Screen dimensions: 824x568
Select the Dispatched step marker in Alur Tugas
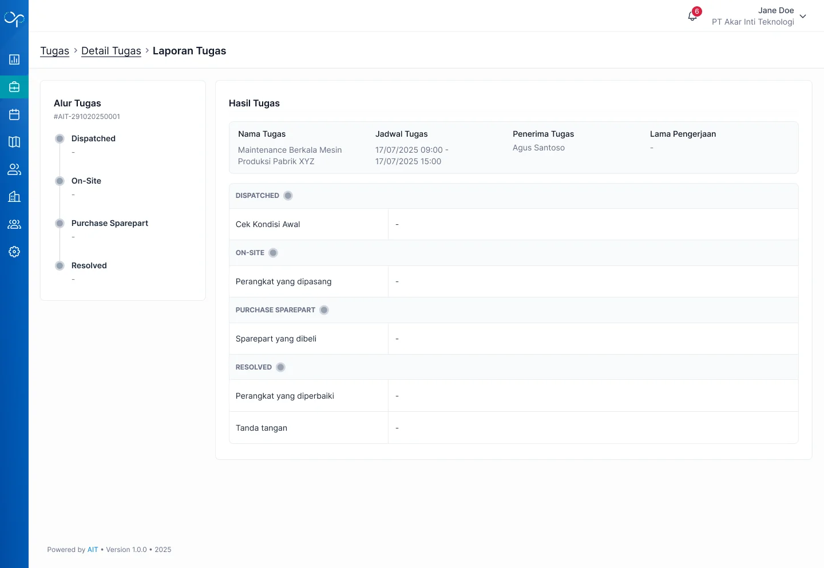60,138
